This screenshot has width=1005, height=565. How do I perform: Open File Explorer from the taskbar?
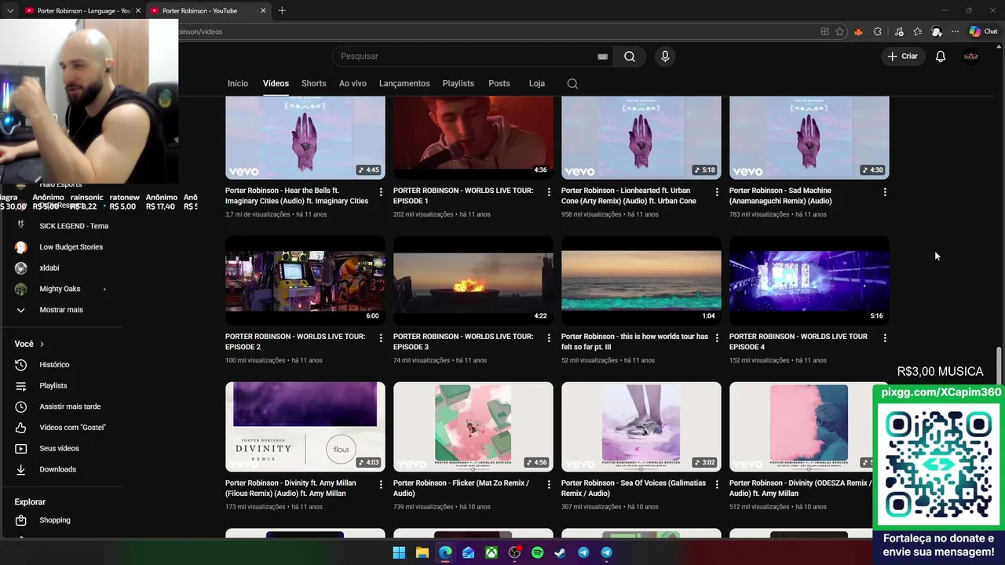pos(422,552)
